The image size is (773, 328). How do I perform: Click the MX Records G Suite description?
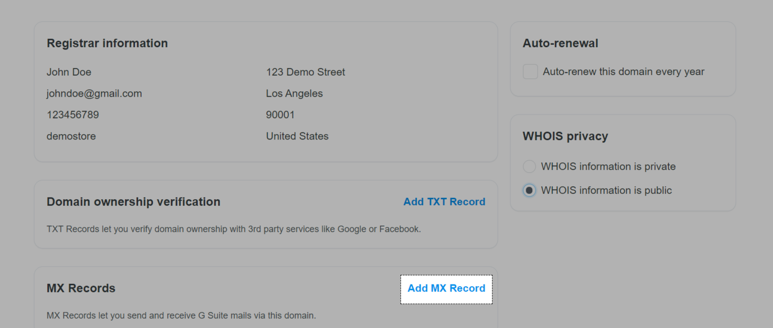[181, 315]
